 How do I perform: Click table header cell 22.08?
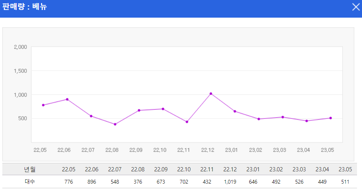[x=138, y=169]
